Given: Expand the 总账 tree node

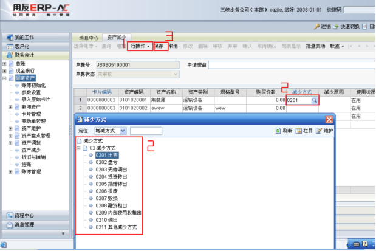Looking at the screenshot, I should 4,64.
